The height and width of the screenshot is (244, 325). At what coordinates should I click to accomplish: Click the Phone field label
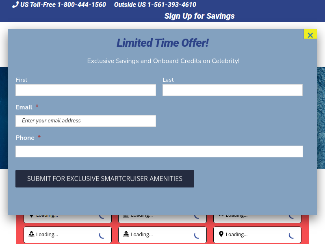coord(25,138)
